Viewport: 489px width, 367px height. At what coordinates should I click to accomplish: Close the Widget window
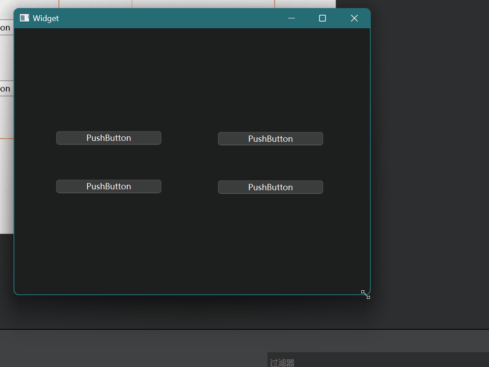(x=354, y=18)
